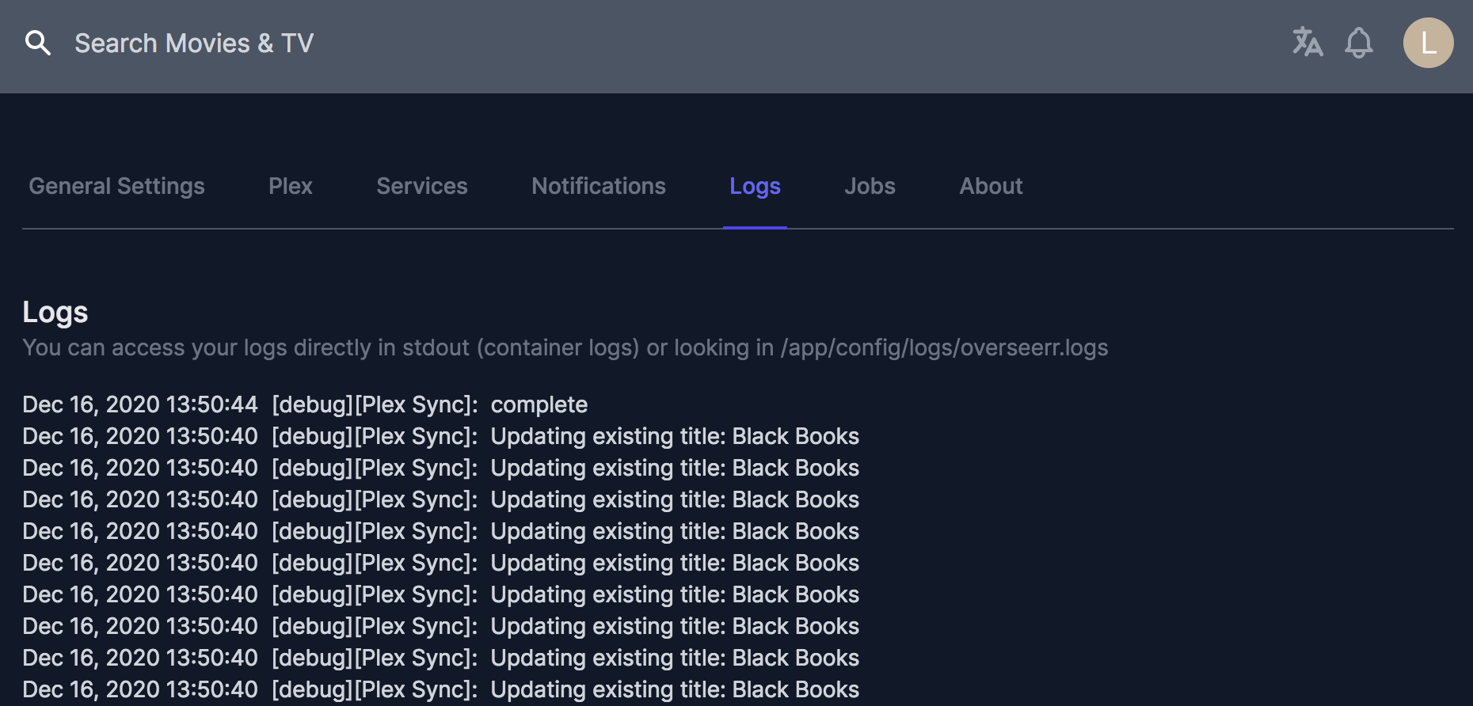1473x706 pixels.
Task: Go to the Services tab
Action: pyautogui.click(x=422, y=186)
